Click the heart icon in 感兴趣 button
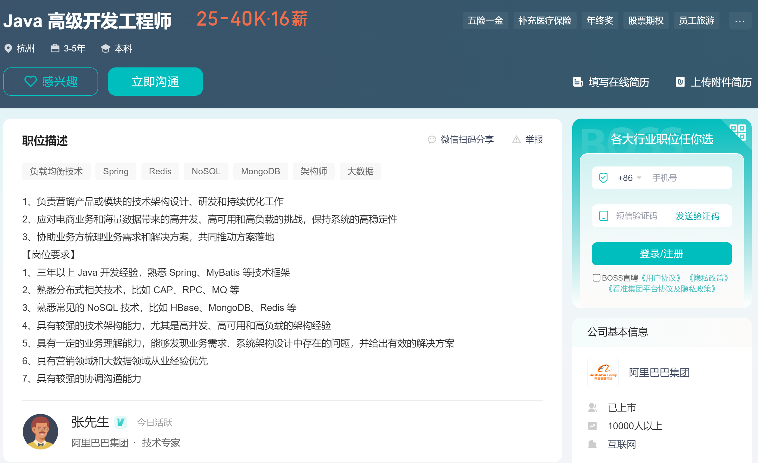 click(x=30, y=82)
